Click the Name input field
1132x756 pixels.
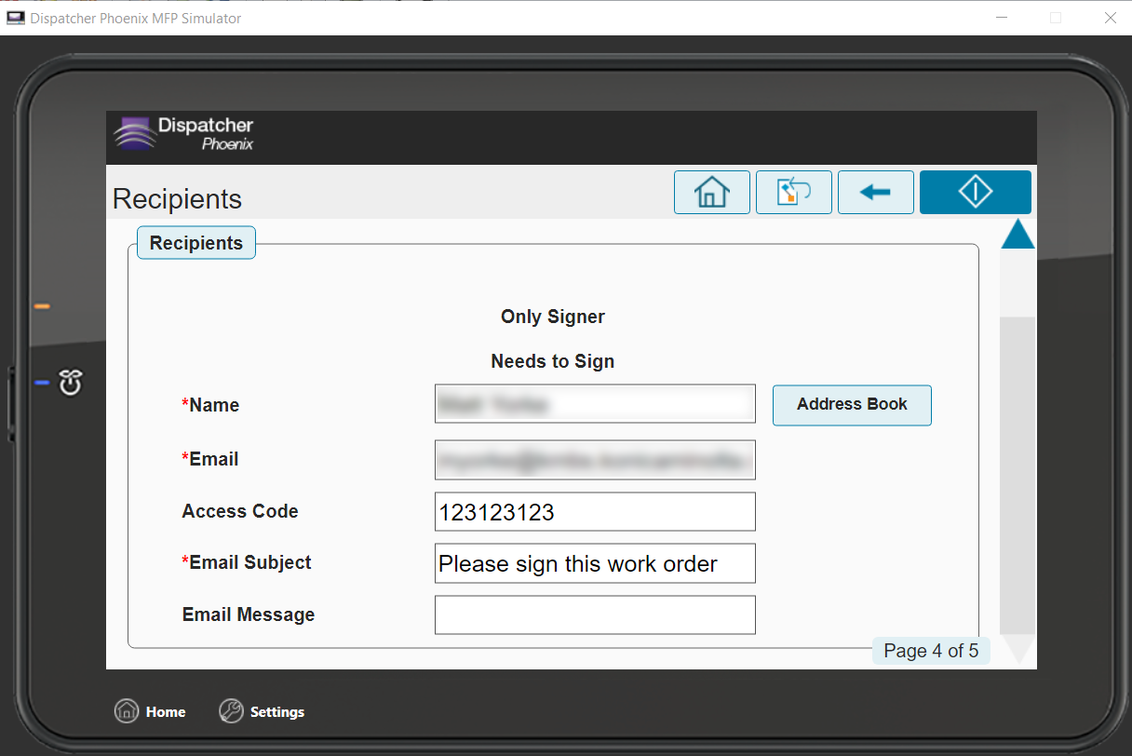point(595,404)
